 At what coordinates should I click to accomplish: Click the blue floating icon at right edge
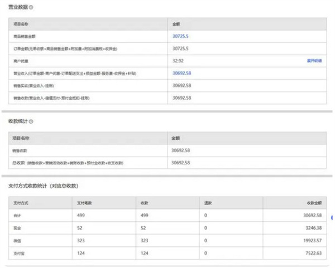333,218
